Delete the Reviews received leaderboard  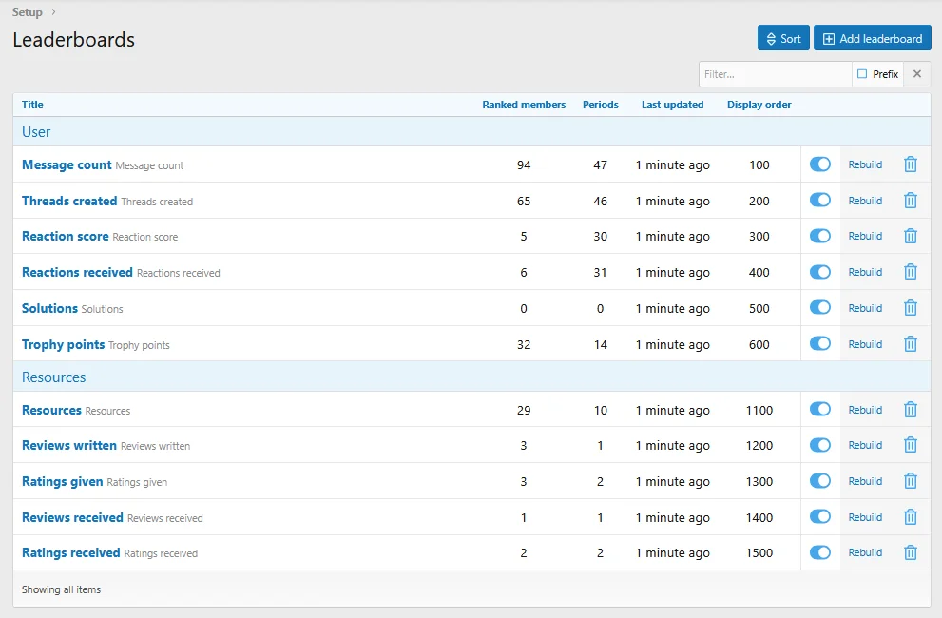tap(911, 517)
